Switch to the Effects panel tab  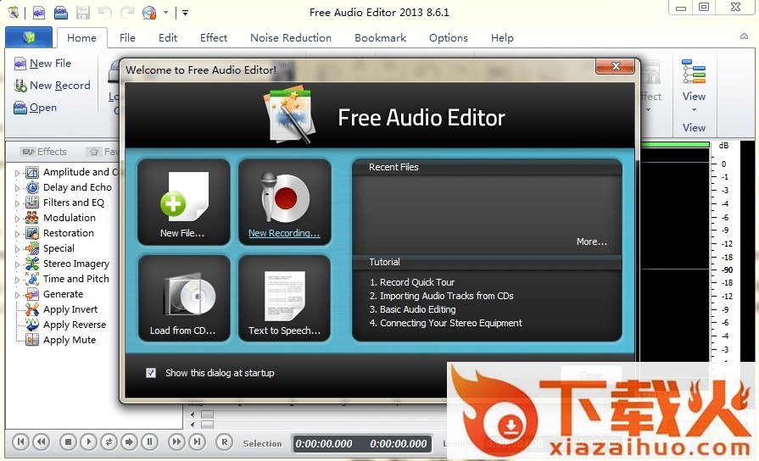(x=44, y=152)
